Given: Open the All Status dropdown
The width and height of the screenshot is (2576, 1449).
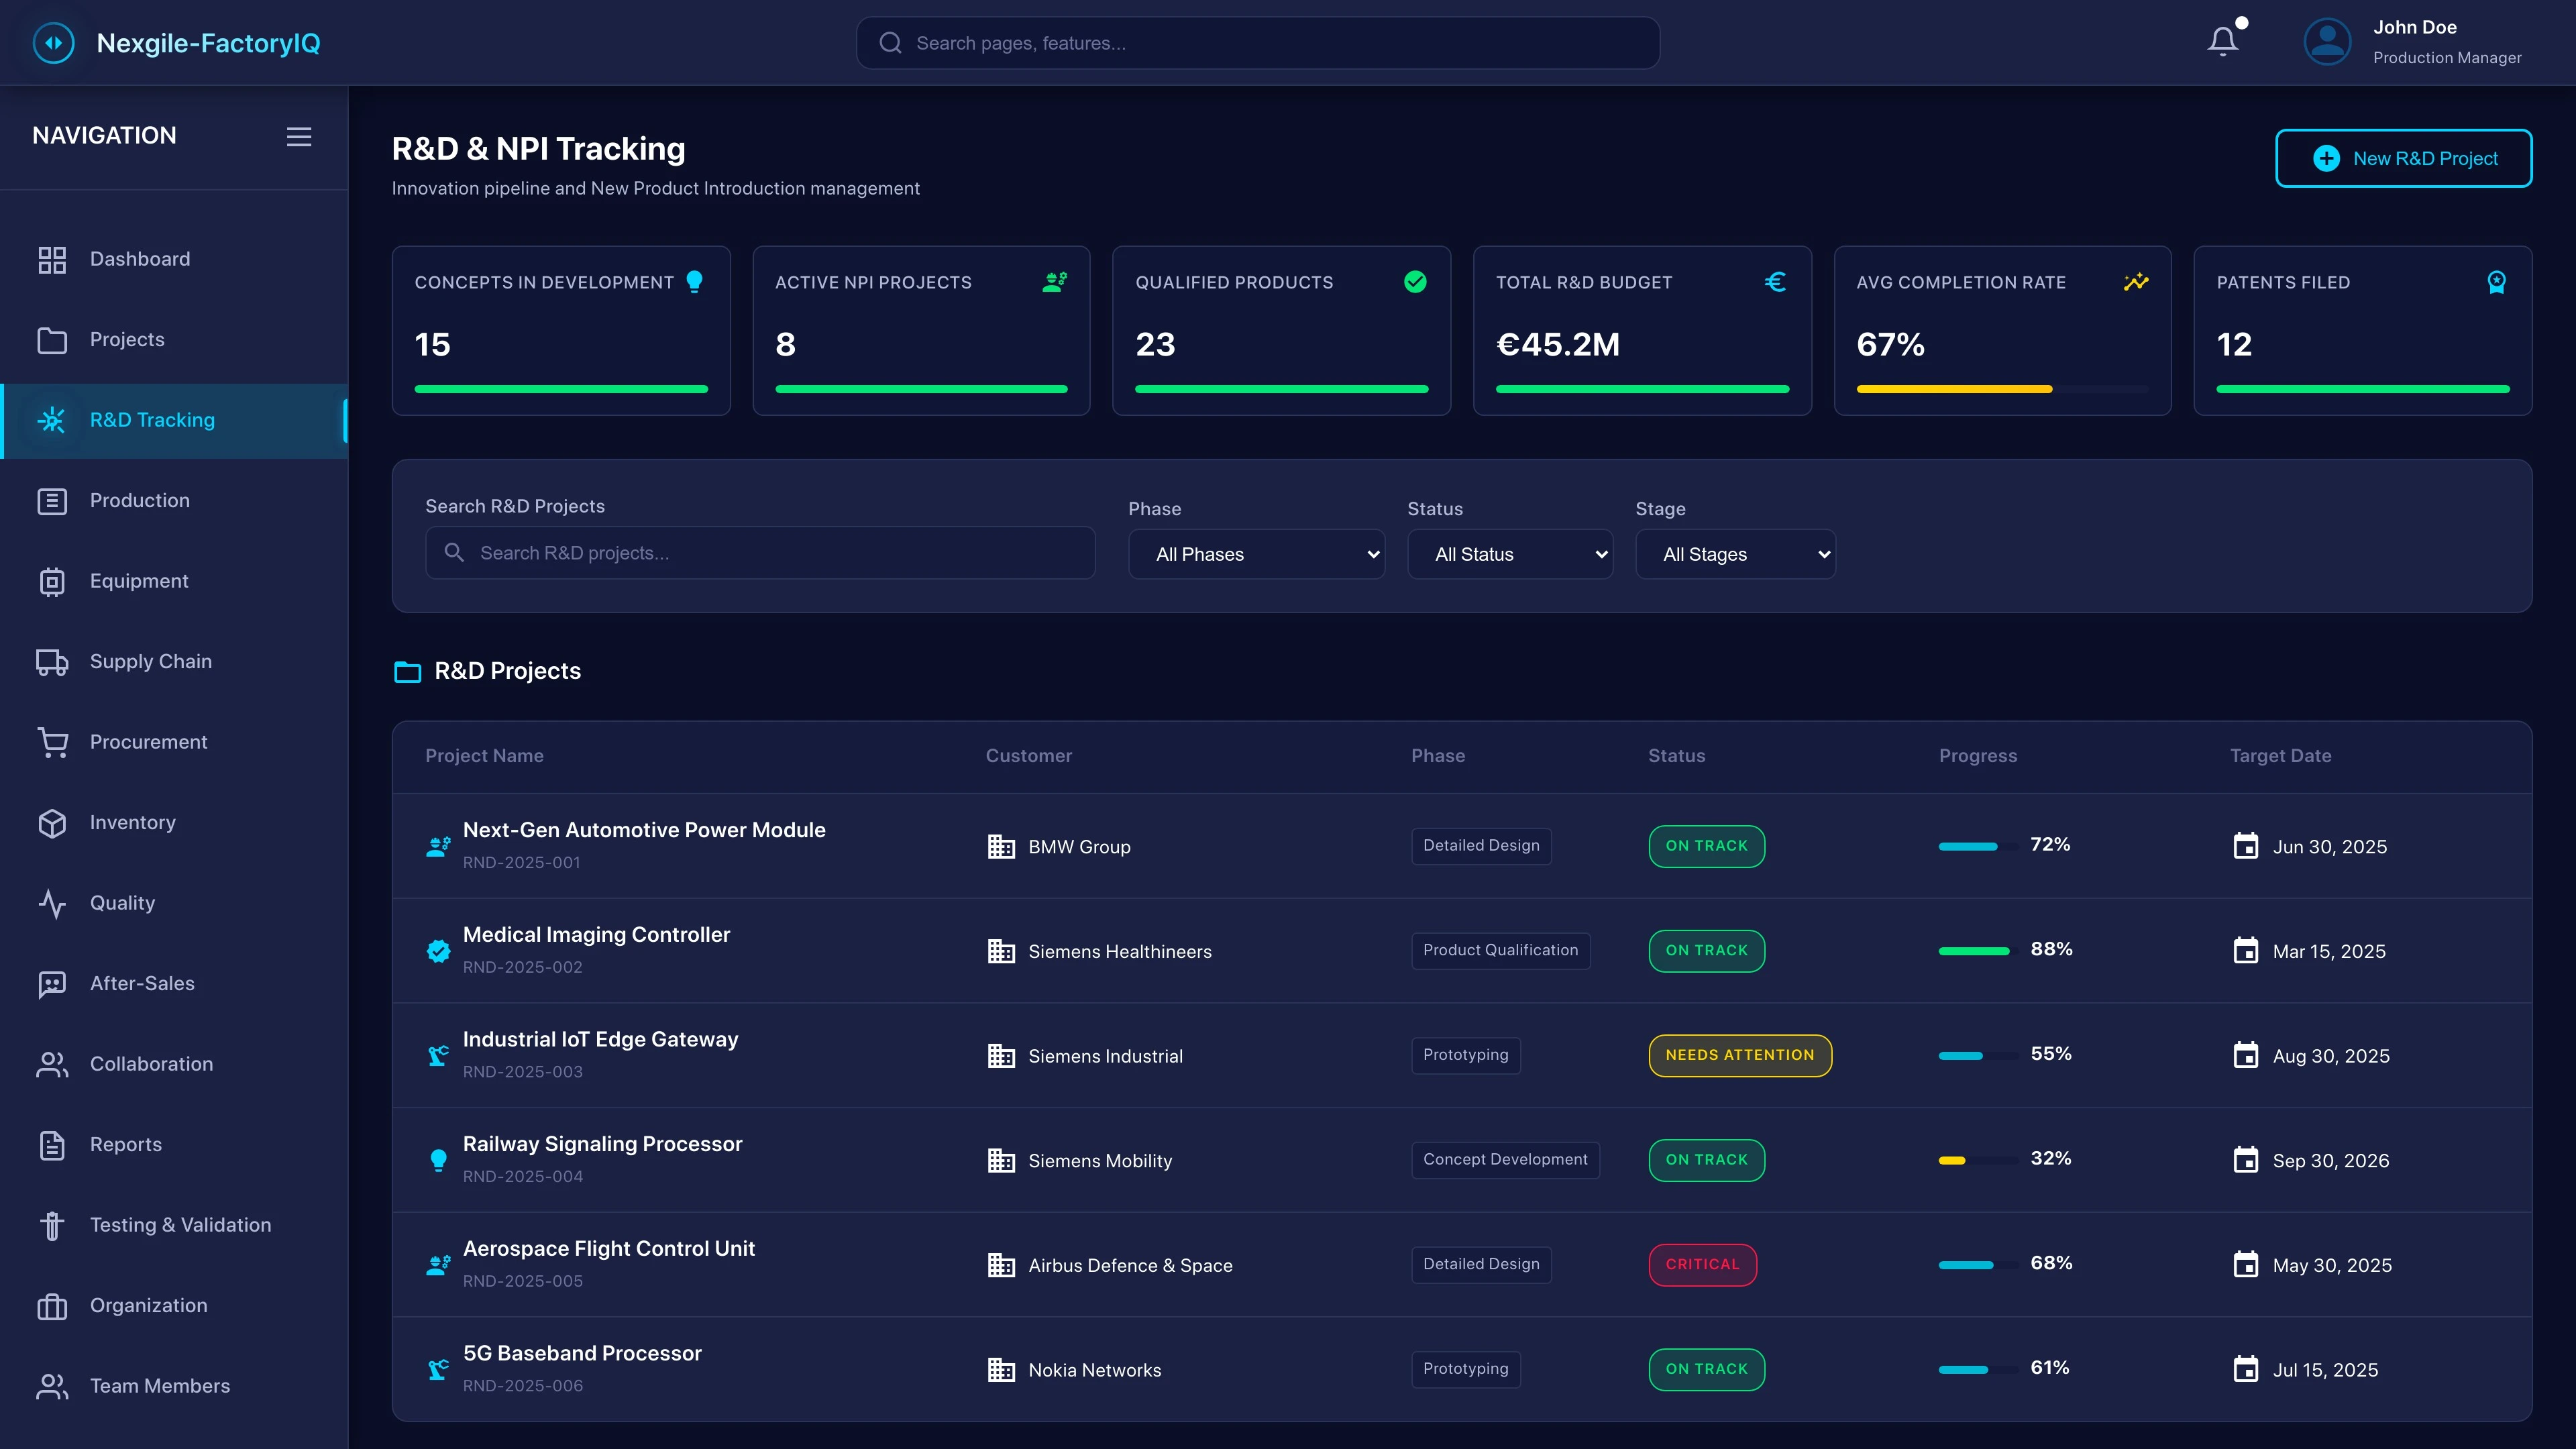Looking at the screenshot, I should (1510, 553).
